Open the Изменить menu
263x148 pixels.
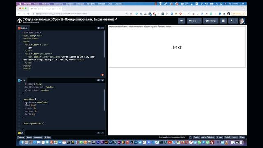[x=46, y=4]
